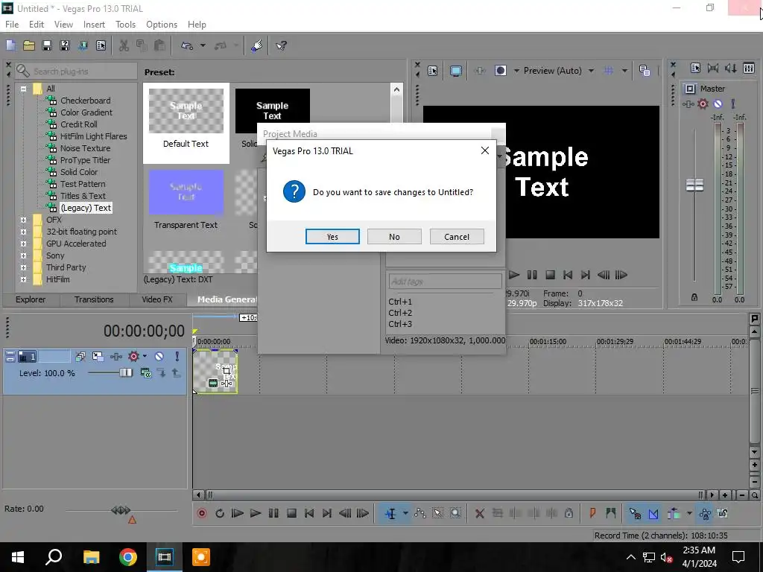Toggle Automatic Crossfades in the timeline toolbar
The height and width of the screenshot is (572, 763).
[x=653, y=513]
